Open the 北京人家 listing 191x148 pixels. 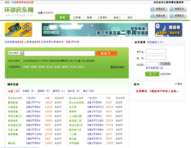click(x=13, y=130)
